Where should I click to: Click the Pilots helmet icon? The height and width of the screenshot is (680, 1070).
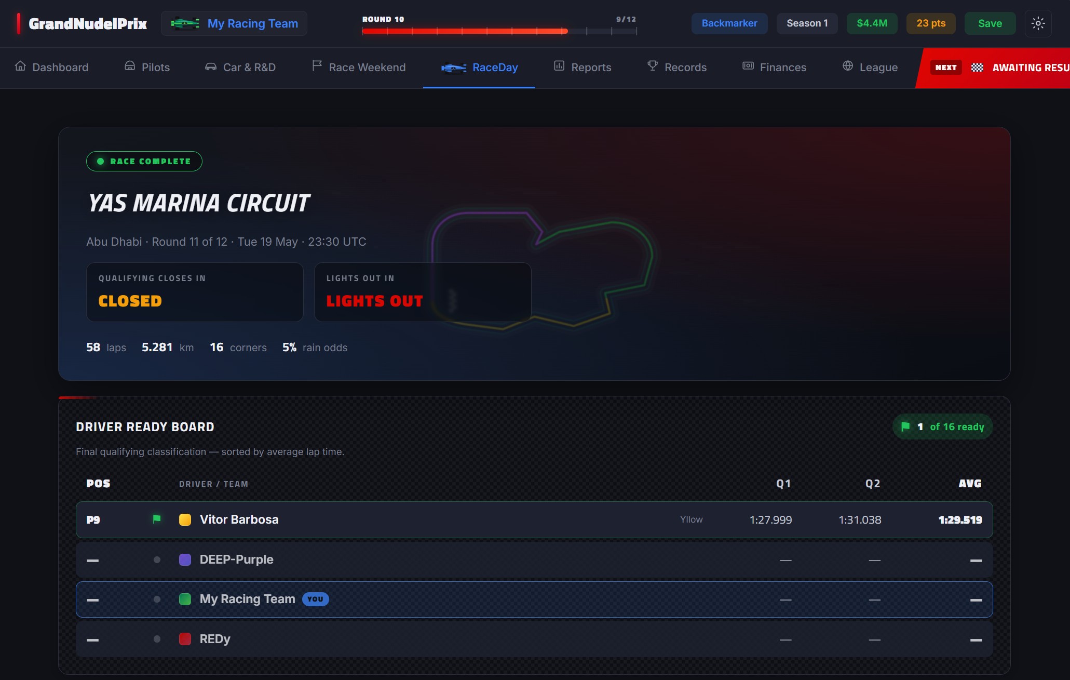click(x=130, y=66)
